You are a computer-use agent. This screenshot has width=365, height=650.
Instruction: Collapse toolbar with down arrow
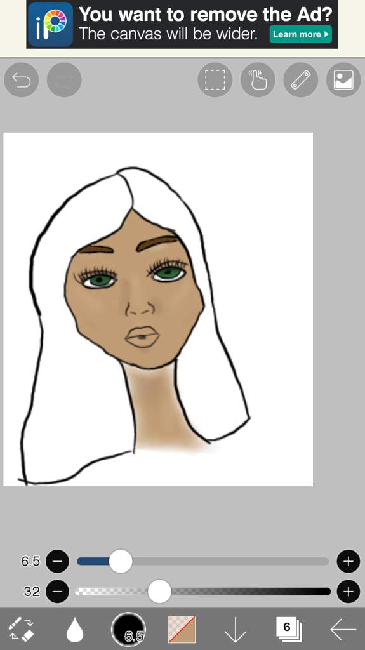point(235,629)
